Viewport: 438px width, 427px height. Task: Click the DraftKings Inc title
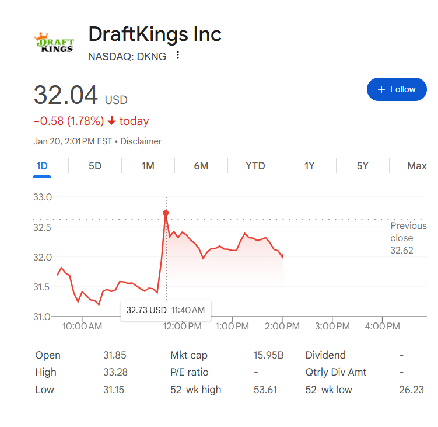click(155, 34)
